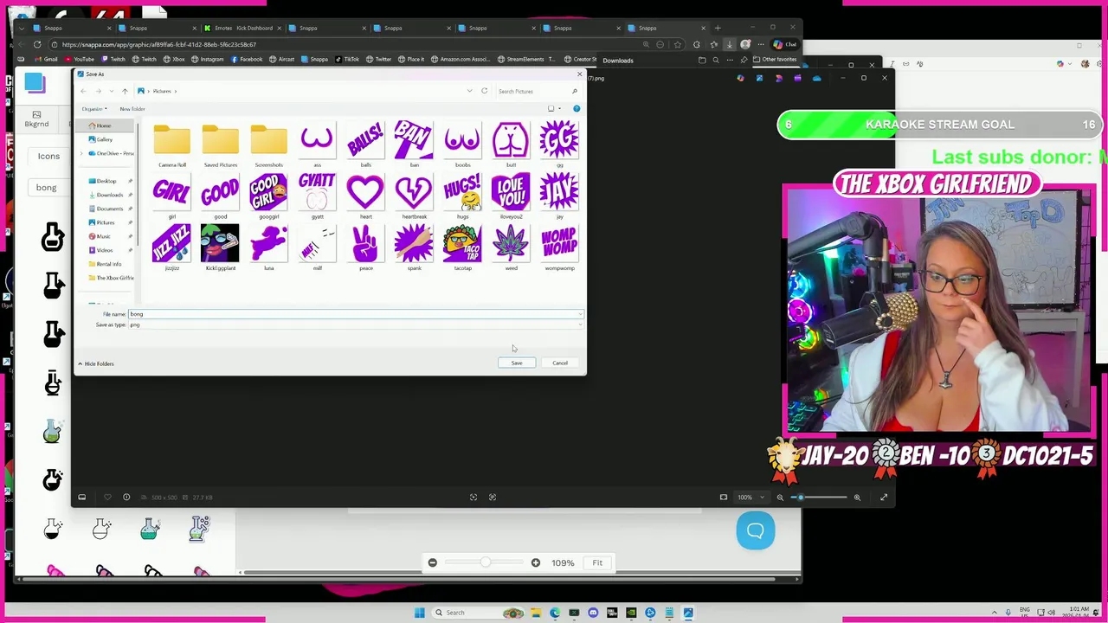
Task: Select Downloads in the navigation pane
Action: pyautogui.click(x=108, y=195)
